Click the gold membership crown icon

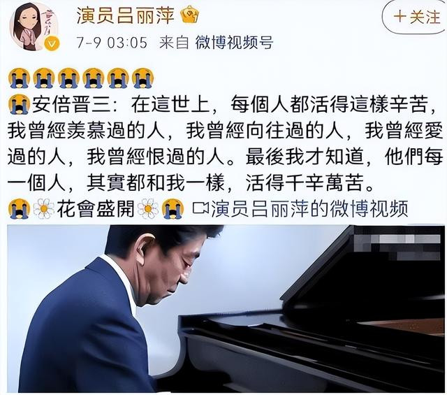coord(190,15)
